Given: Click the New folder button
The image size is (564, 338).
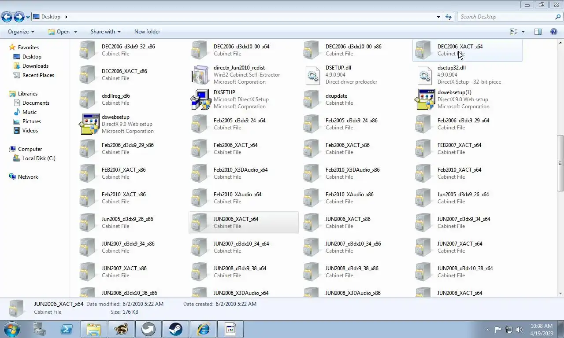Looking at the screenshot, I should [x=147, y=32].
